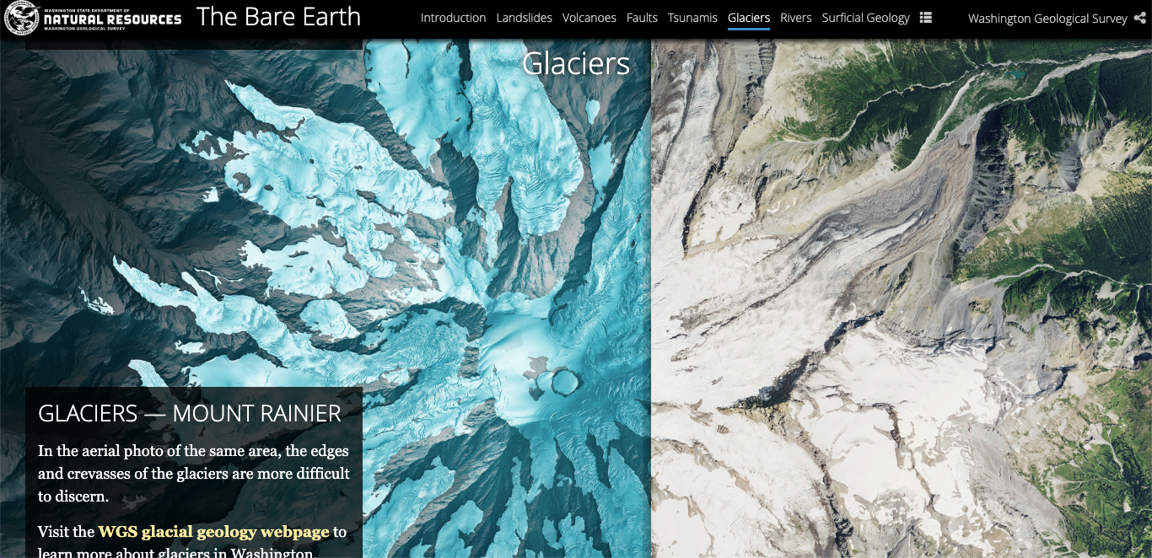The image size is (1152, 558).
Task: Jump to the Tsunamis section
Action: pos(692,18)
